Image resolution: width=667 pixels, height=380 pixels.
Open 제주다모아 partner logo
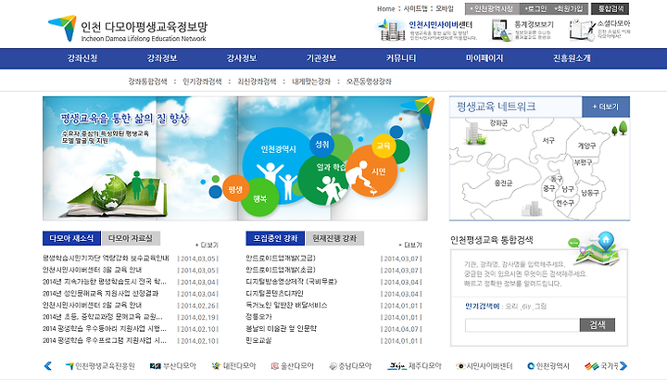(414, 366)
